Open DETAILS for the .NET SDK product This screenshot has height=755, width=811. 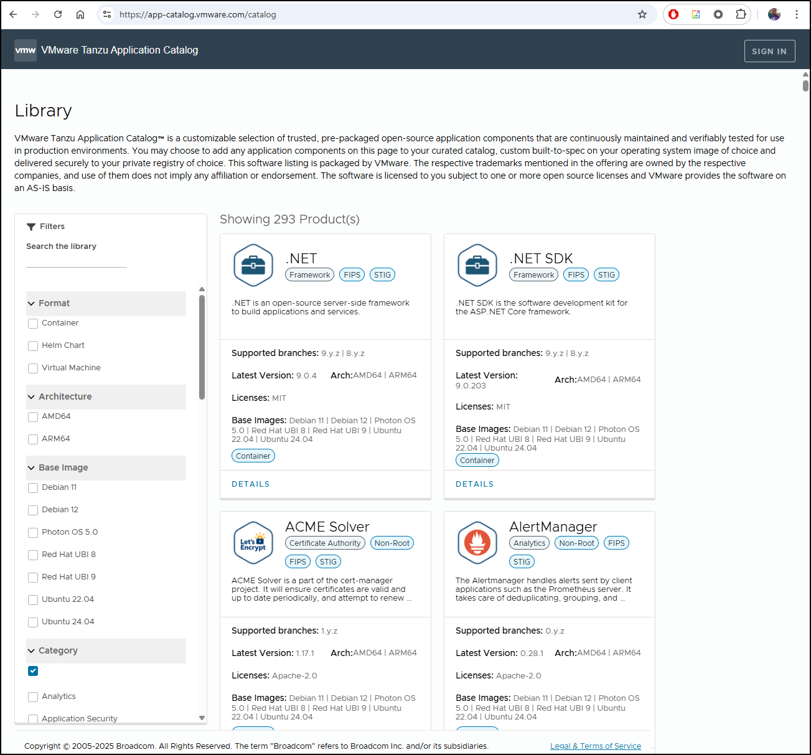pyautogui.click(x=474, y=484)
